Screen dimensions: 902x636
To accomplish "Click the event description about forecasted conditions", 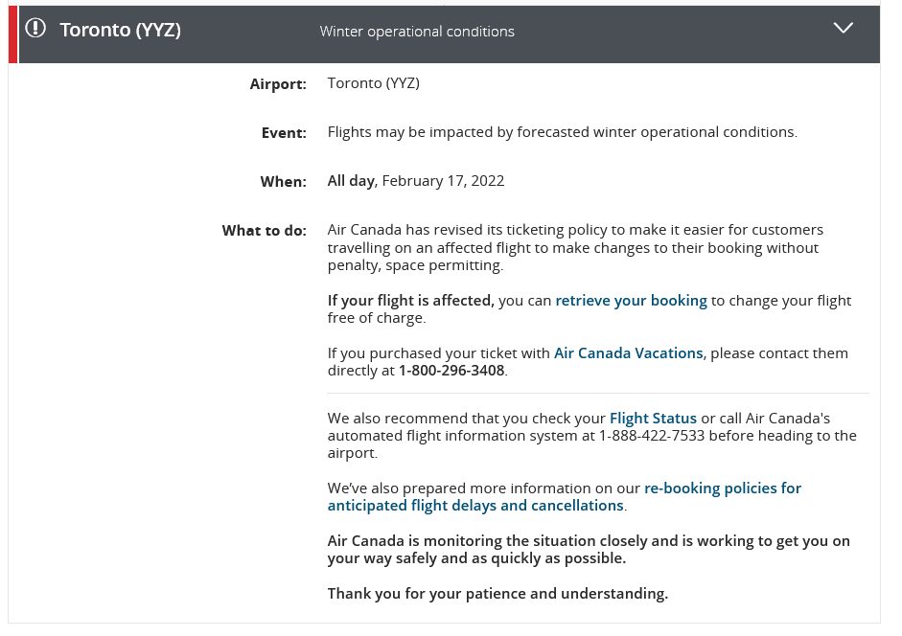I will [562, 132].
